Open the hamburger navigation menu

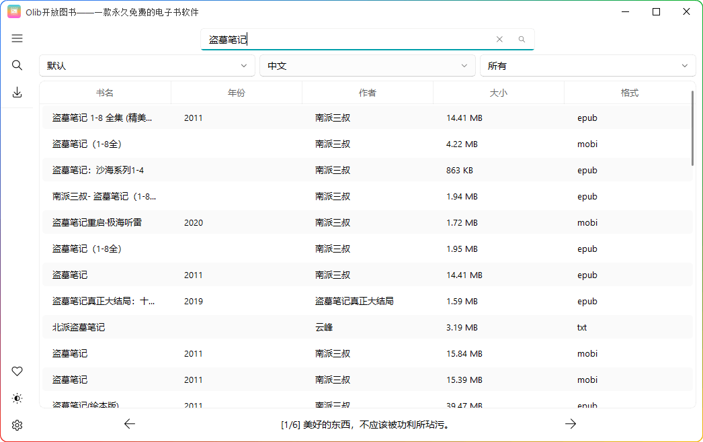[x=17, y=38]
